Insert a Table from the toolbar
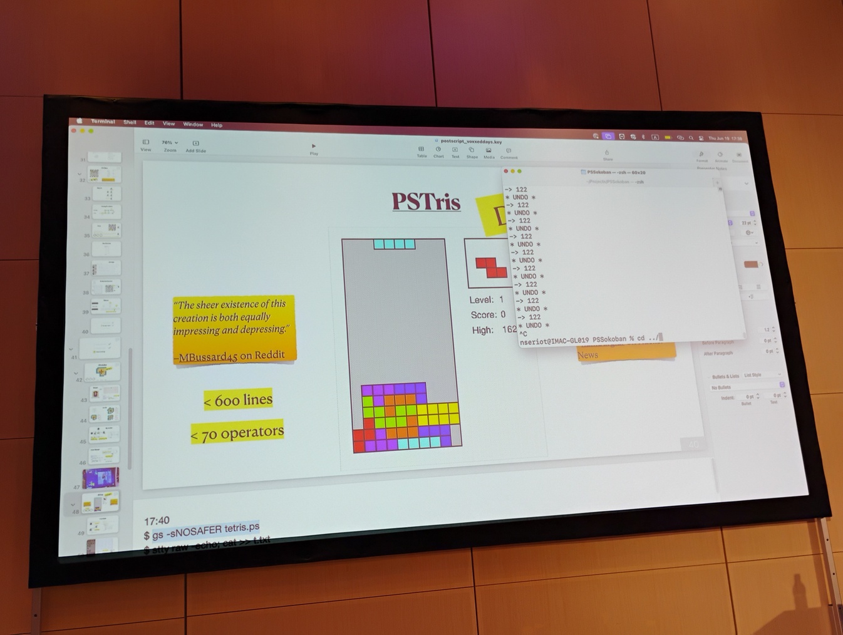The image size is (843, 635). pos(421,152)
